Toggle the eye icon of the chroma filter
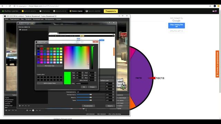 20,30
